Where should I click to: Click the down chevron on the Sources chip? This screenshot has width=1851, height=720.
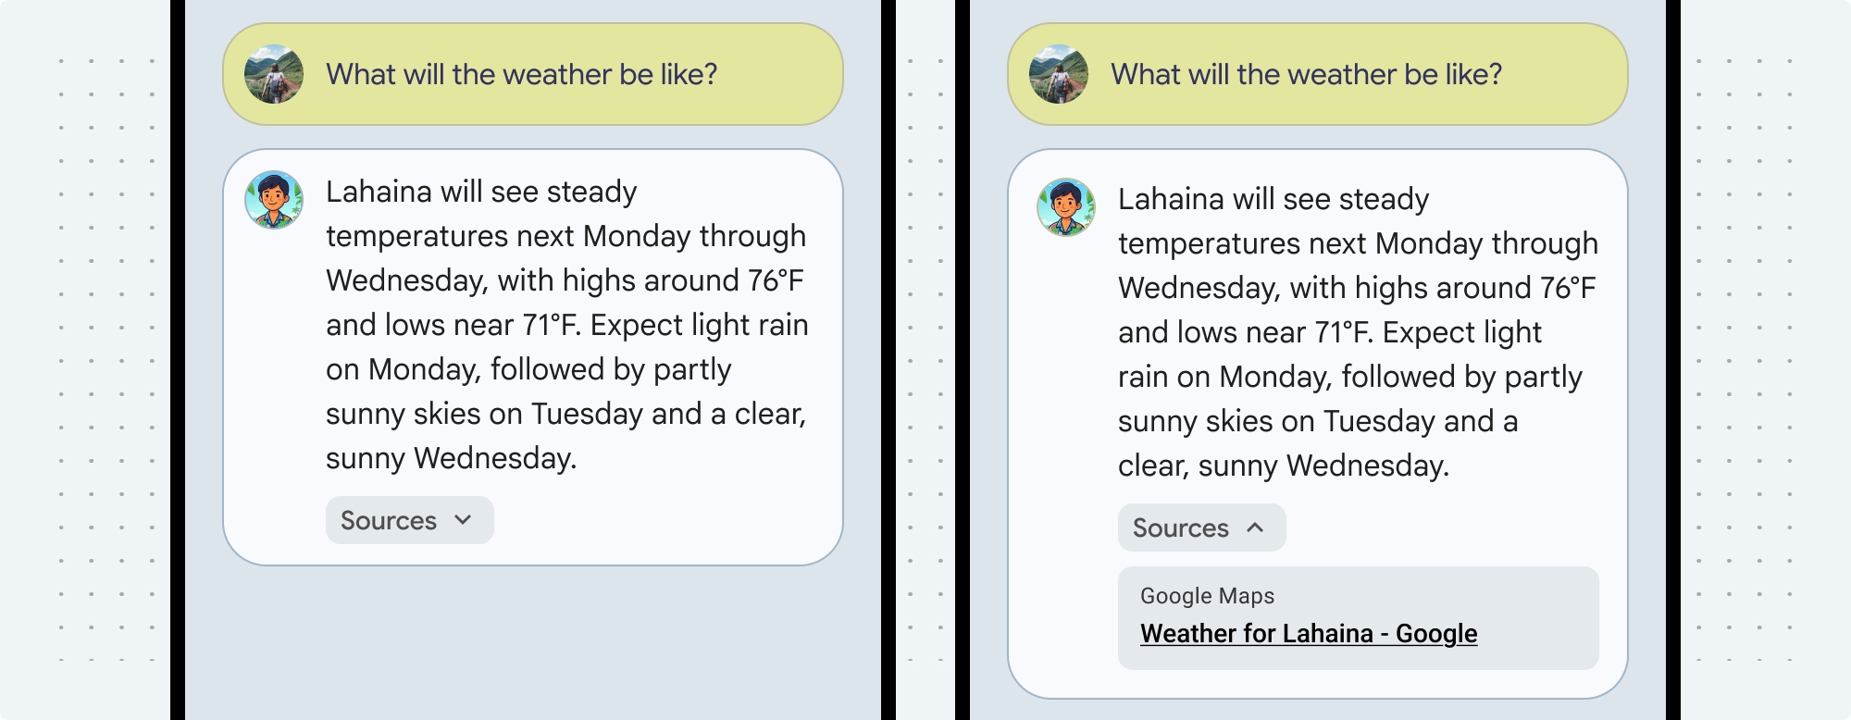pos(463,520)
